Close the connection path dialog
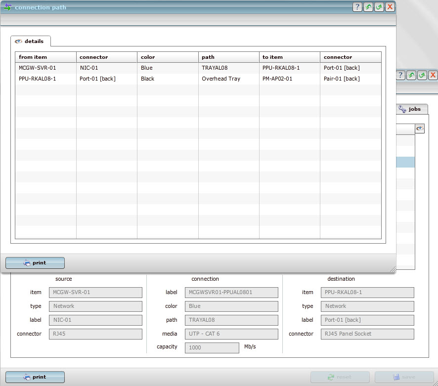The height and width of the screenshot is (386, 438). click(x=390, y=7)
